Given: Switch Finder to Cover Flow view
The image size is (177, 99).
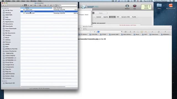Looking at the screenshot, I should click(31, 5).
